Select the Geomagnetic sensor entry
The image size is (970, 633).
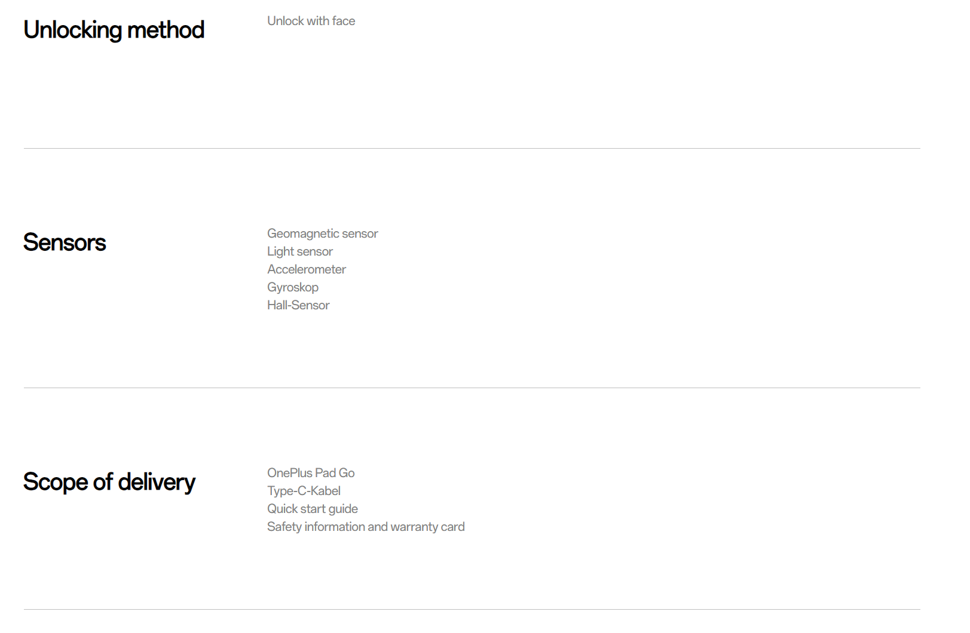tap(322, 233)
